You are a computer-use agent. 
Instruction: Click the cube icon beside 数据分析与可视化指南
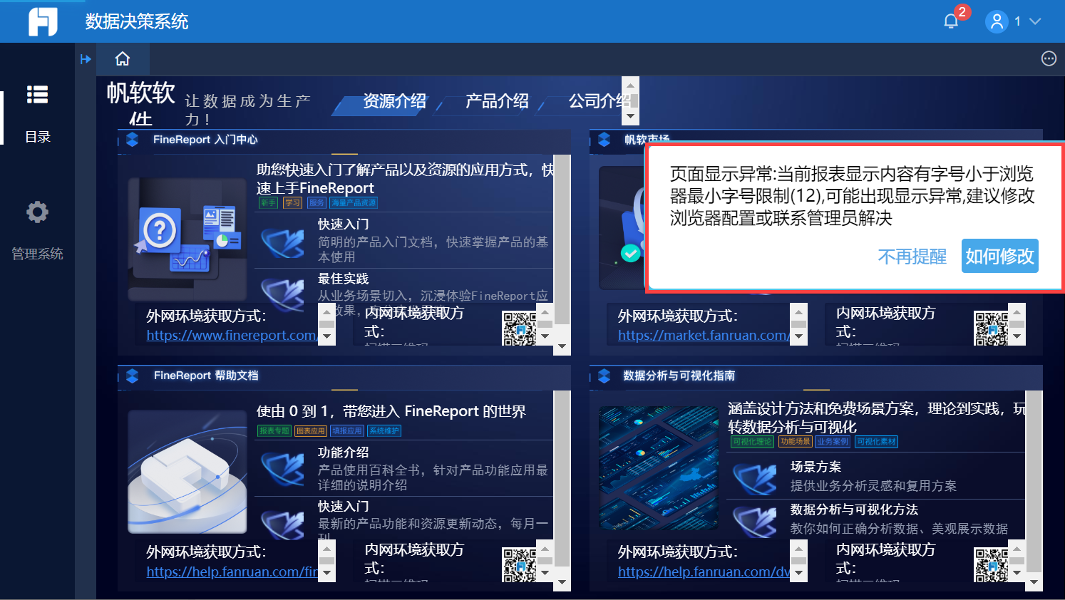(x=604, y=376)
